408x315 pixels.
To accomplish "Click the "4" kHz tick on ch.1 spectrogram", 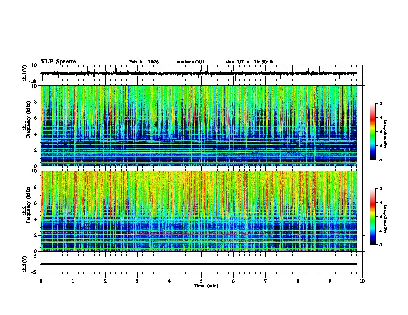I will pos(36,134).
